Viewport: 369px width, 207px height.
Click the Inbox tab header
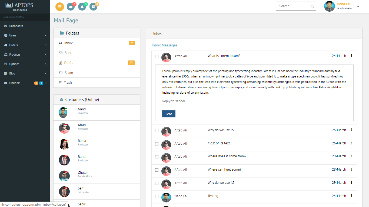point(157,33)
